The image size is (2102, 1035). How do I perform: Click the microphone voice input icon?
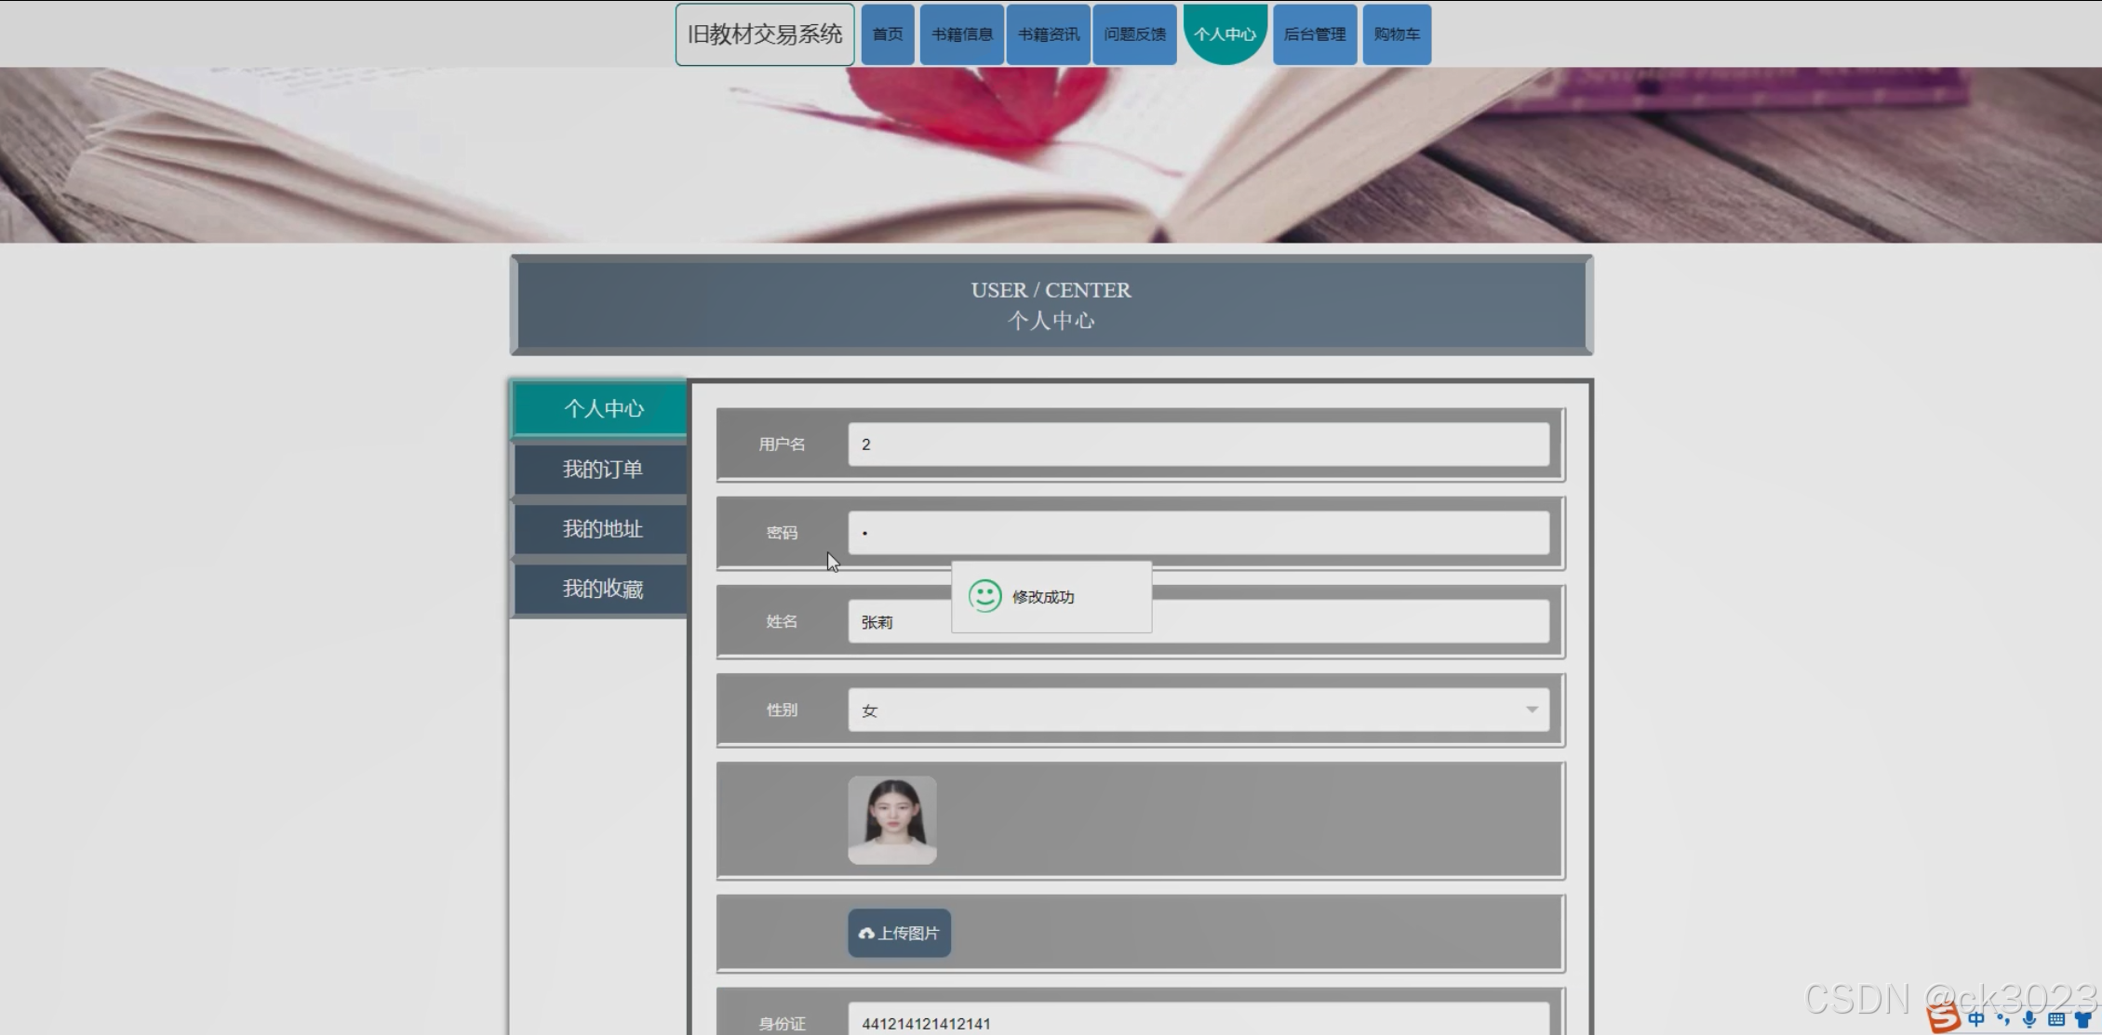2029,1019
